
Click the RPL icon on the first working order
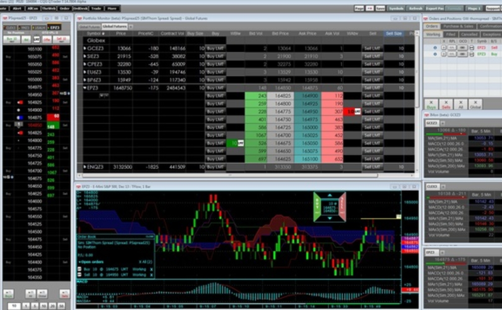coord(452,48)
